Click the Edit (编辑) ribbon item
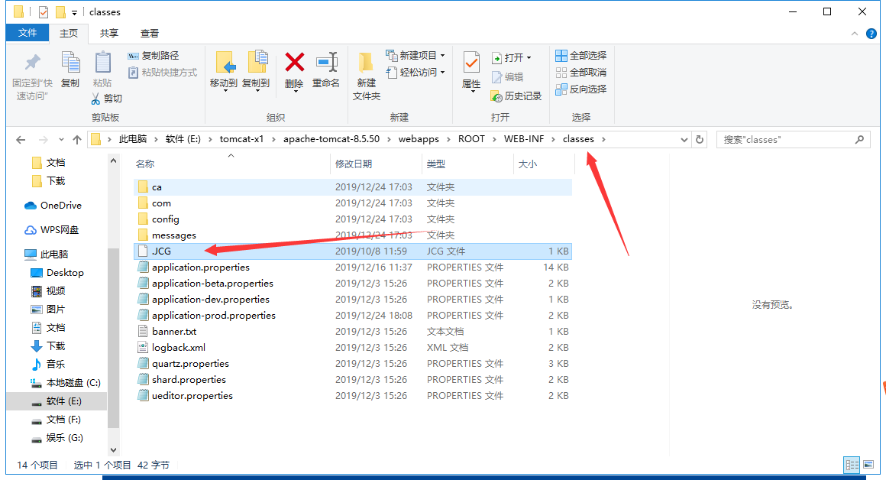This screenshot has width=886, height=480. pyautogui.click(x=507, y=77)
